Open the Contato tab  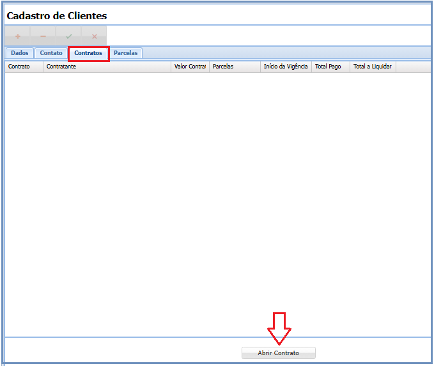tap(51, 53)
